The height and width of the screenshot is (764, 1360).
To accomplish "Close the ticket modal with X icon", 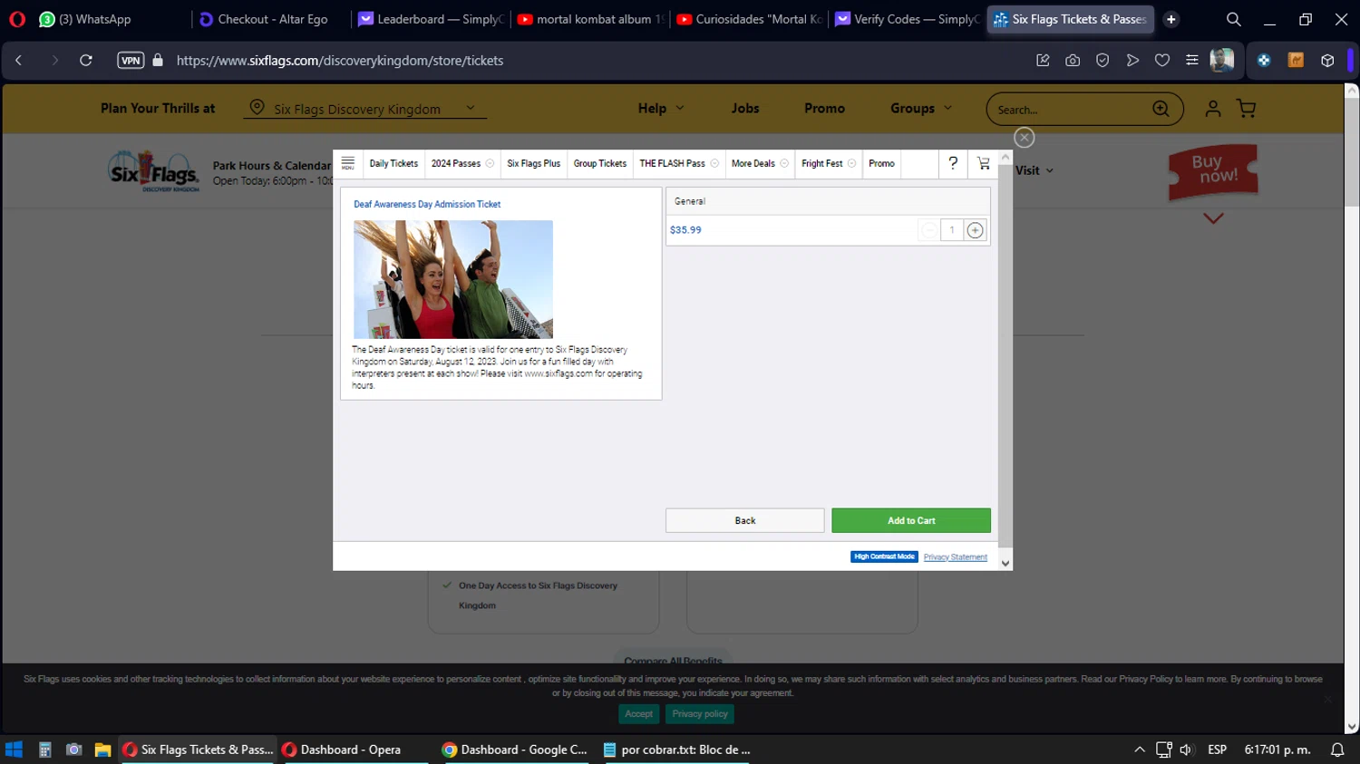I will point(1025,138).
